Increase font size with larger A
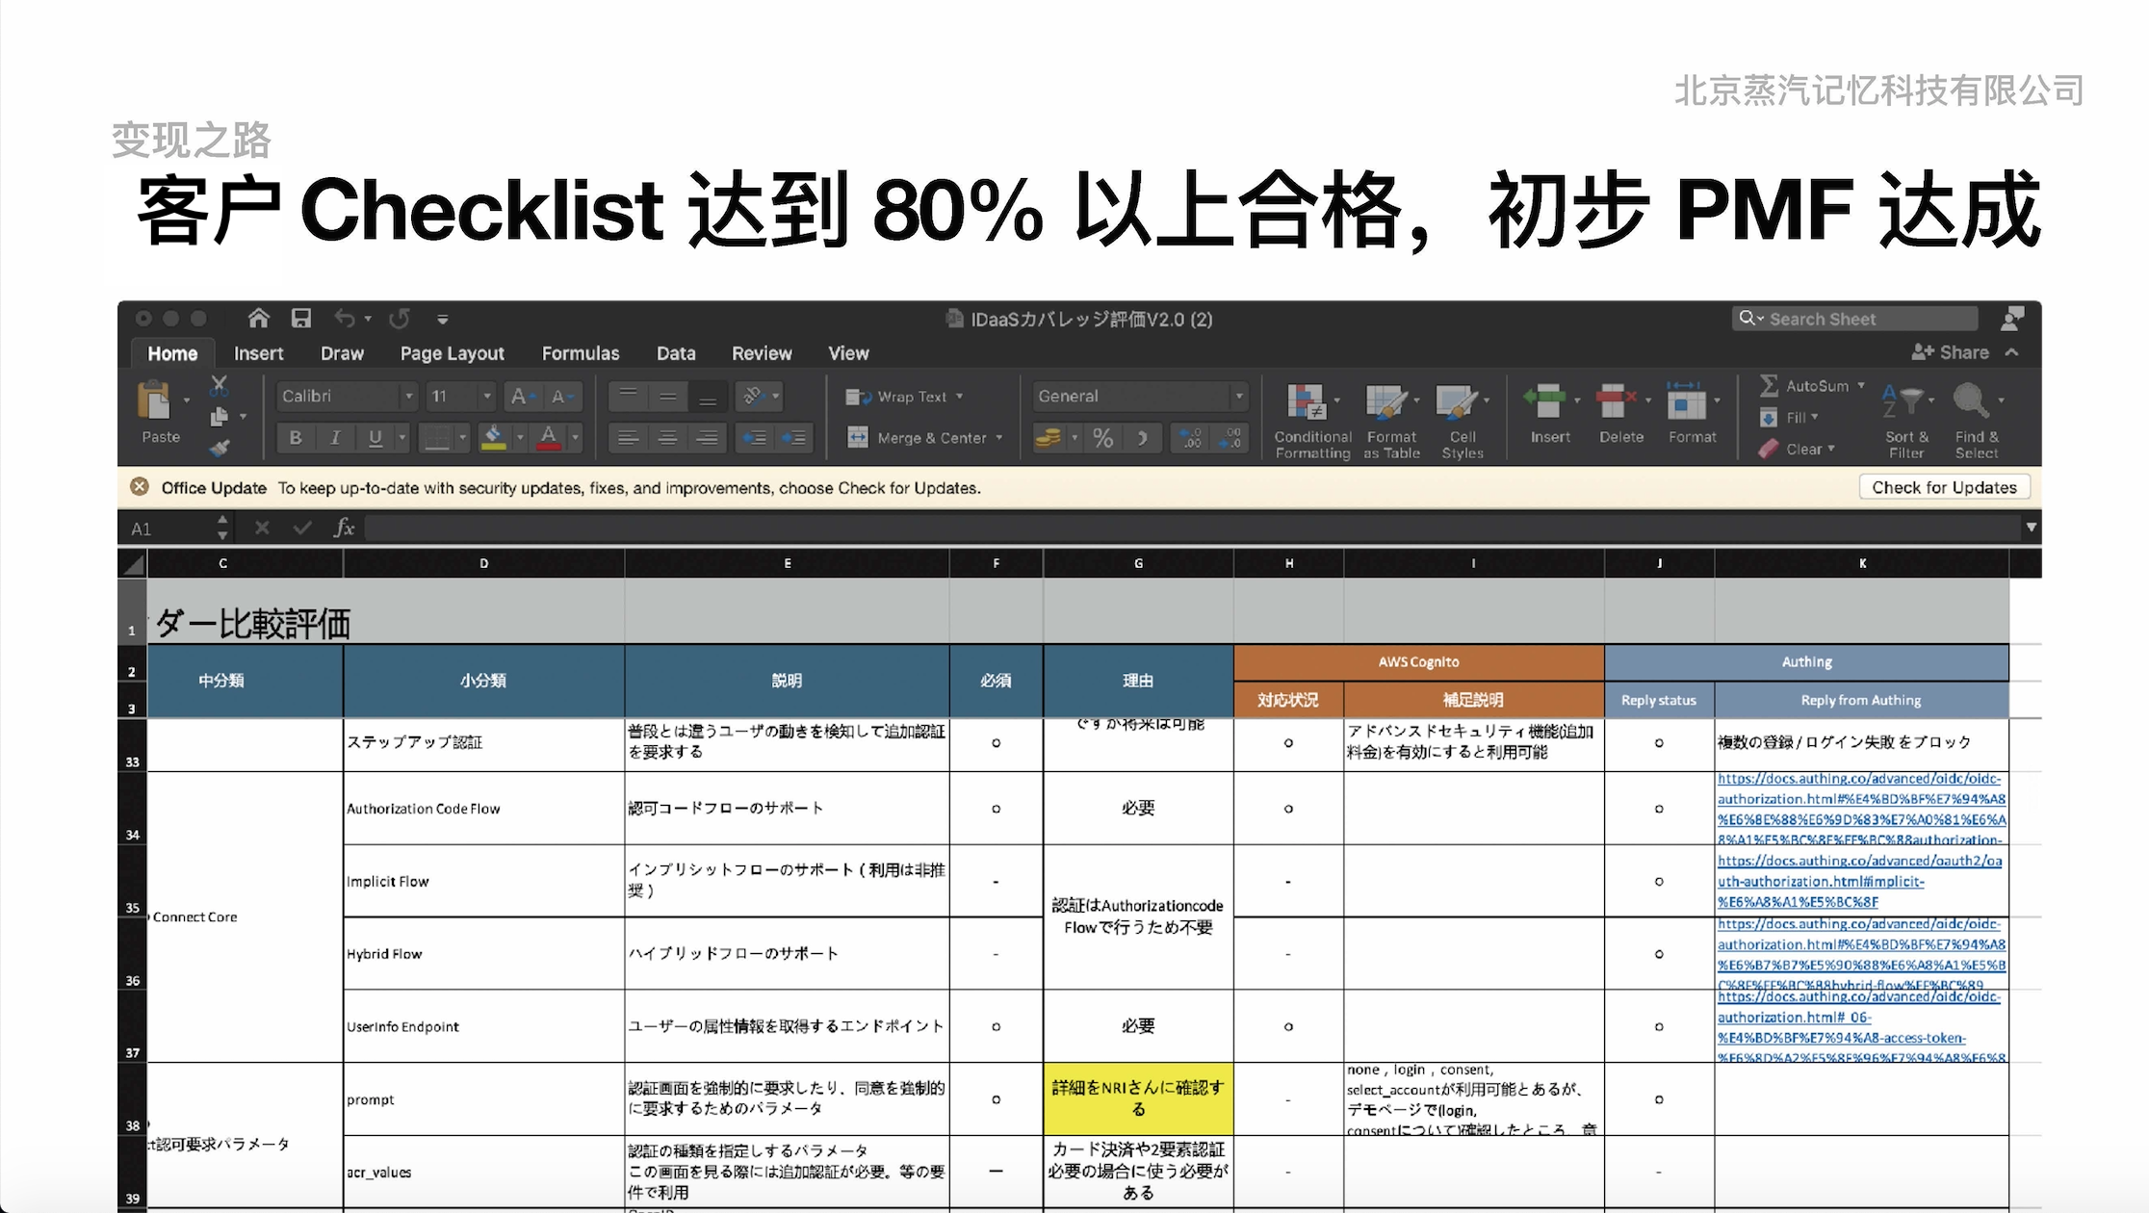Viewport: 2149px width, 1213px height. (x=523, y=396)
